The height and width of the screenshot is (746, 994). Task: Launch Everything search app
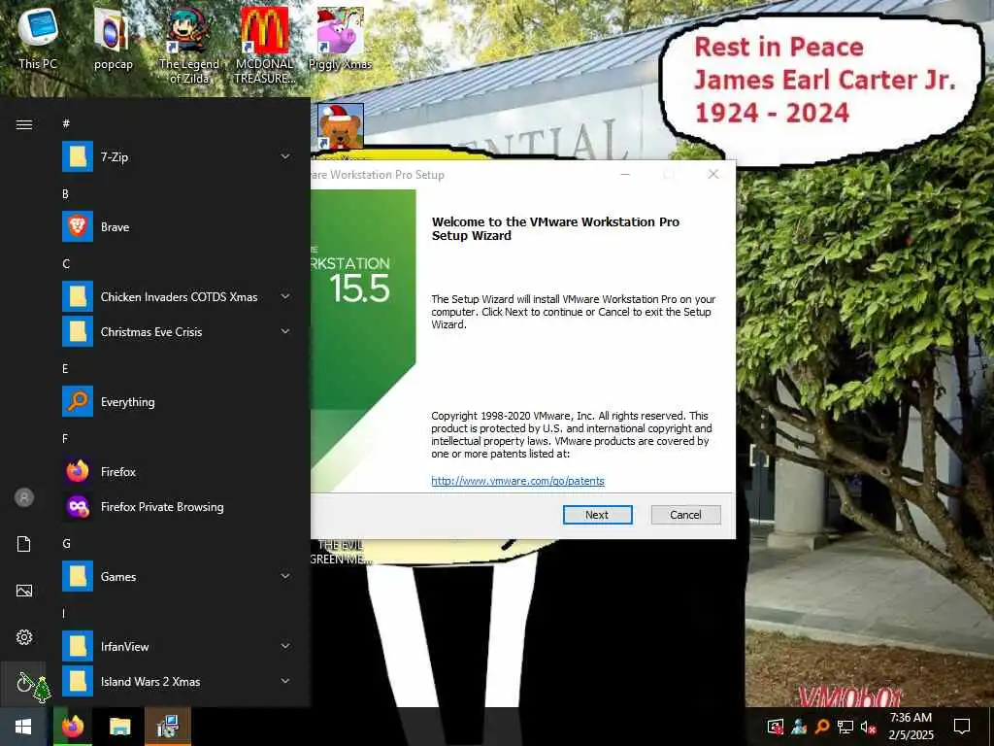177,401
